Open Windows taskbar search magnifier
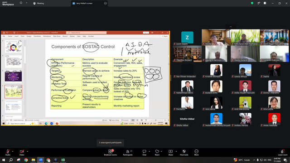The width and height of the screenshot is (290, 163). (11, 160)
